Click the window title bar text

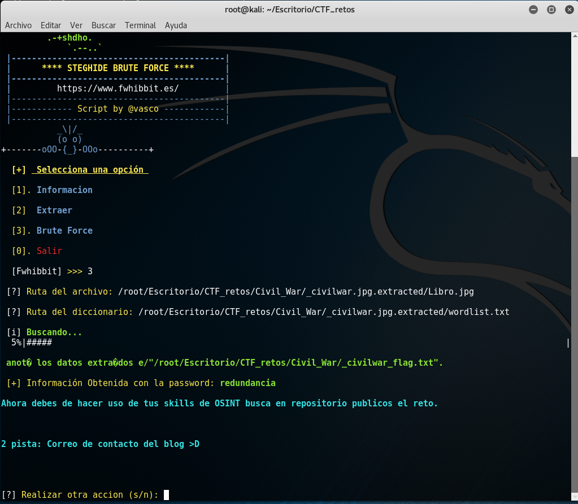289,10
